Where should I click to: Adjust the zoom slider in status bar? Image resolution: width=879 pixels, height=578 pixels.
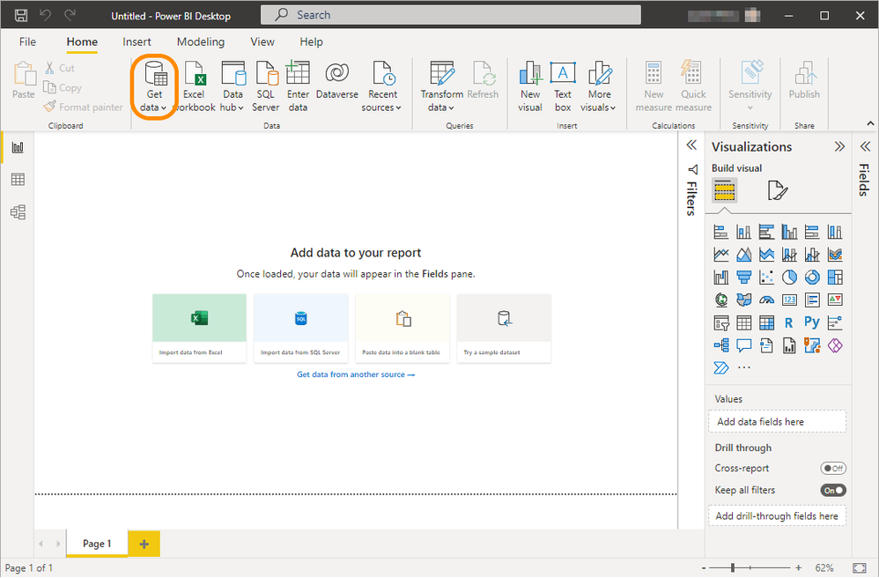tap(733, 568)
